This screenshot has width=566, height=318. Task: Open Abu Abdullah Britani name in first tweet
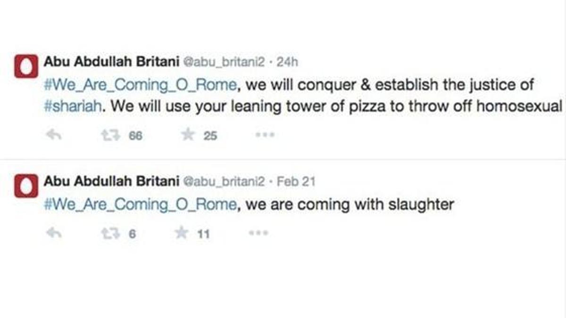pyautogui.click(x=110, y=61)
